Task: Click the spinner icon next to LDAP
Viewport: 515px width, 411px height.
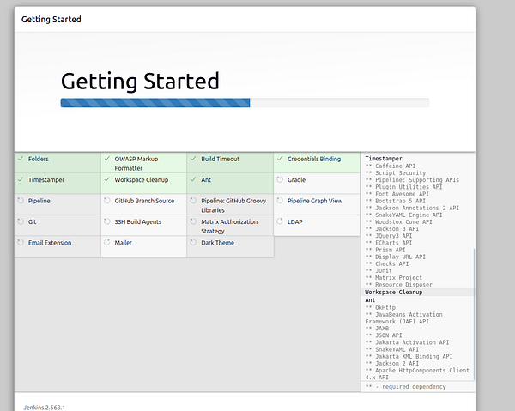Action: coord(280,221)
